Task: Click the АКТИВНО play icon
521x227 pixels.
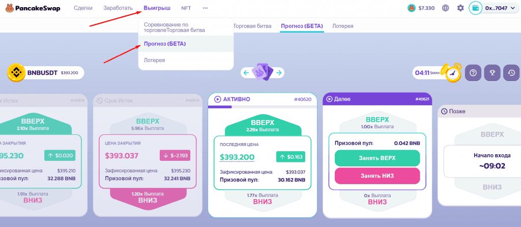Action: (x=218, y=99)
